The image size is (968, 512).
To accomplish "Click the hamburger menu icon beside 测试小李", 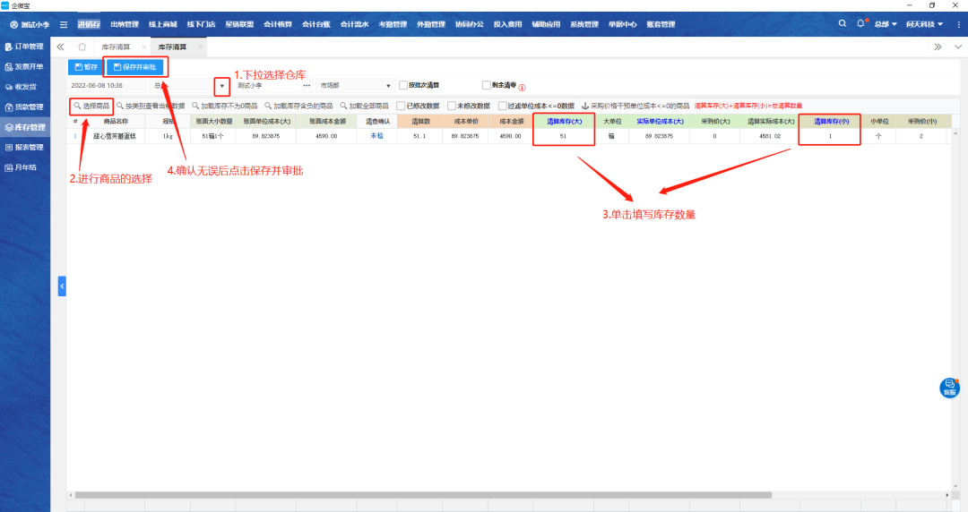I will [64, 24].
